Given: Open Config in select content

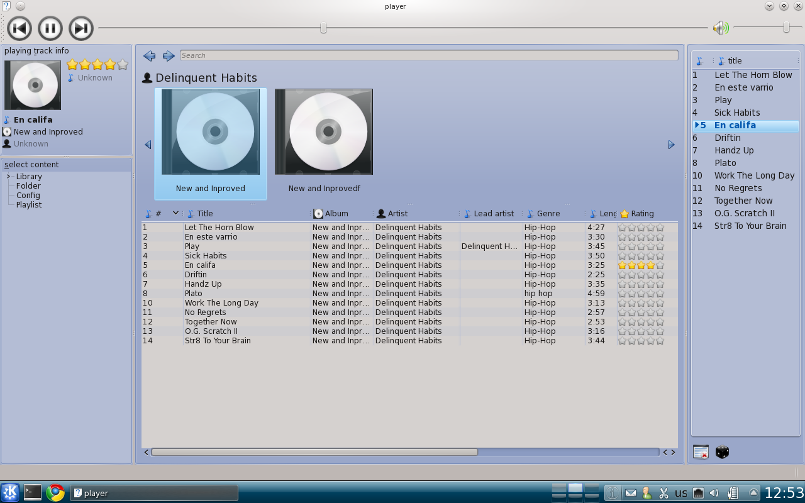Looking at the screenshot, I should pos(28,196).
